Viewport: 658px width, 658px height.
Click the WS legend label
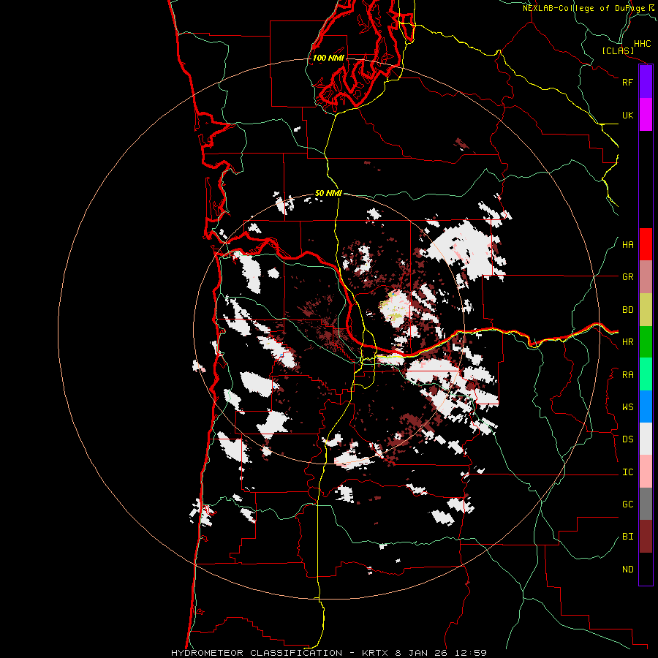(627, 407)
